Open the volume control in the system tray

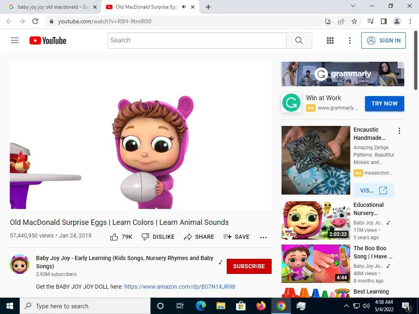[366, 306]
